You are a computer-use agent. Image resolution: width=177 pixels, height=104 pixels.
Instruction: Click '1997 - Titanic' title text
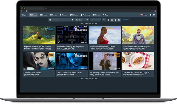click(x=70, y=74)
